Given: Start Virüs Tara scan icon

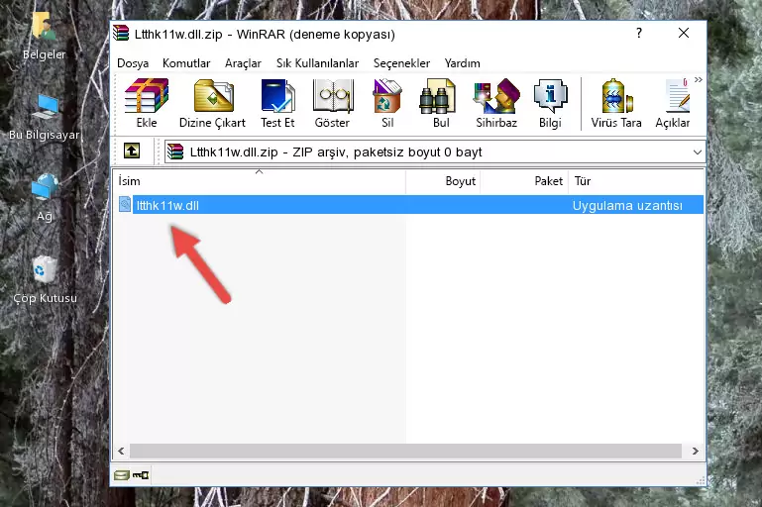Looking at the screenshot, I should click(616, 103).
